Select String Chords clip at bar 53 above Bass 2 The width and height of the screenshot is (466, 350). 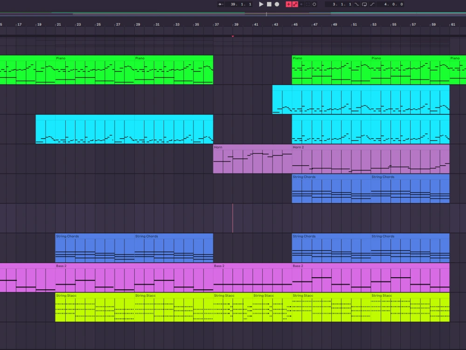(410, 248)
